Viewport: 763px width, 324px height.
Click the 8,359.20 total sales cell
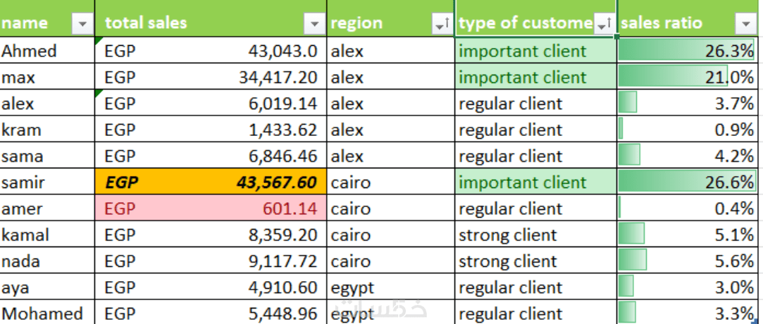click(x=211, y=235)
